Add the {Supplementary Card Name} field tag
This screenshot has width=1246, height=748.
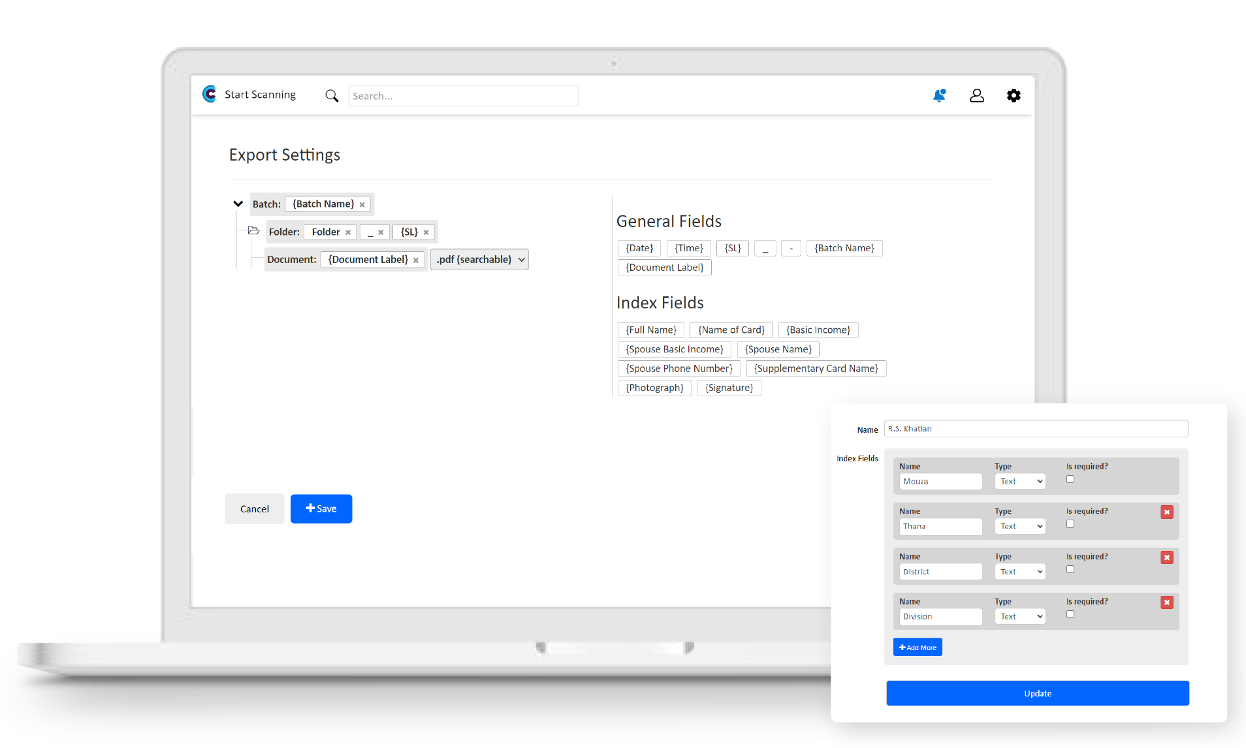[x=816, y=369]
